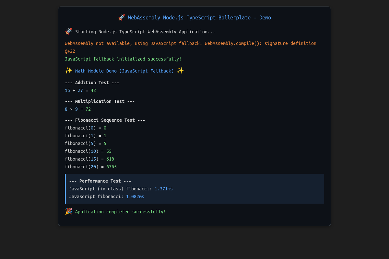Click the right sparkles icon of Math Module Demo

181,71
